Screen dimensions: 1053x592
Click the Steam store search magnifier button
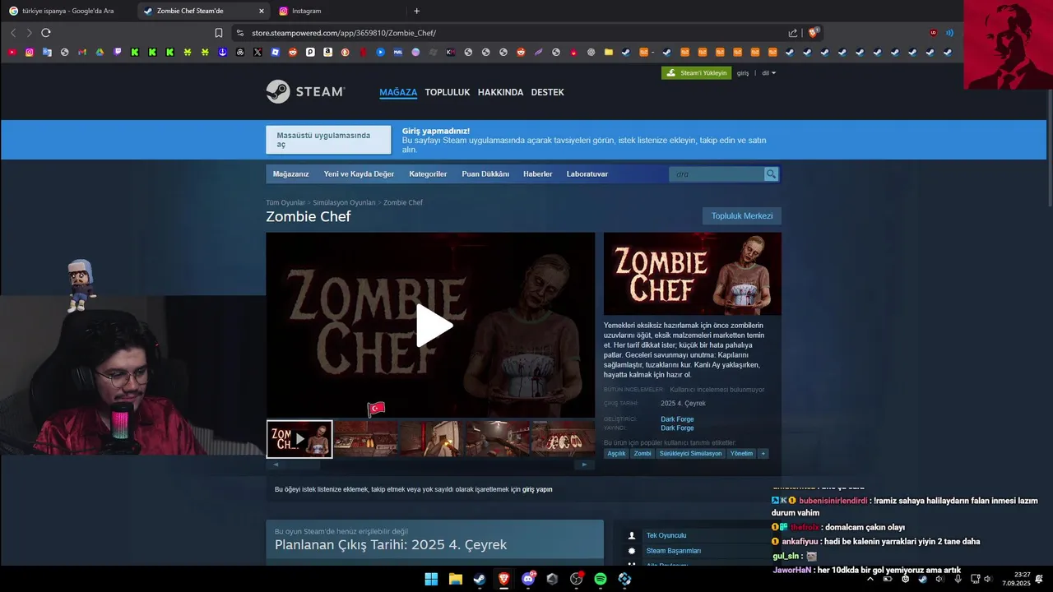click(x=771, y=174)
